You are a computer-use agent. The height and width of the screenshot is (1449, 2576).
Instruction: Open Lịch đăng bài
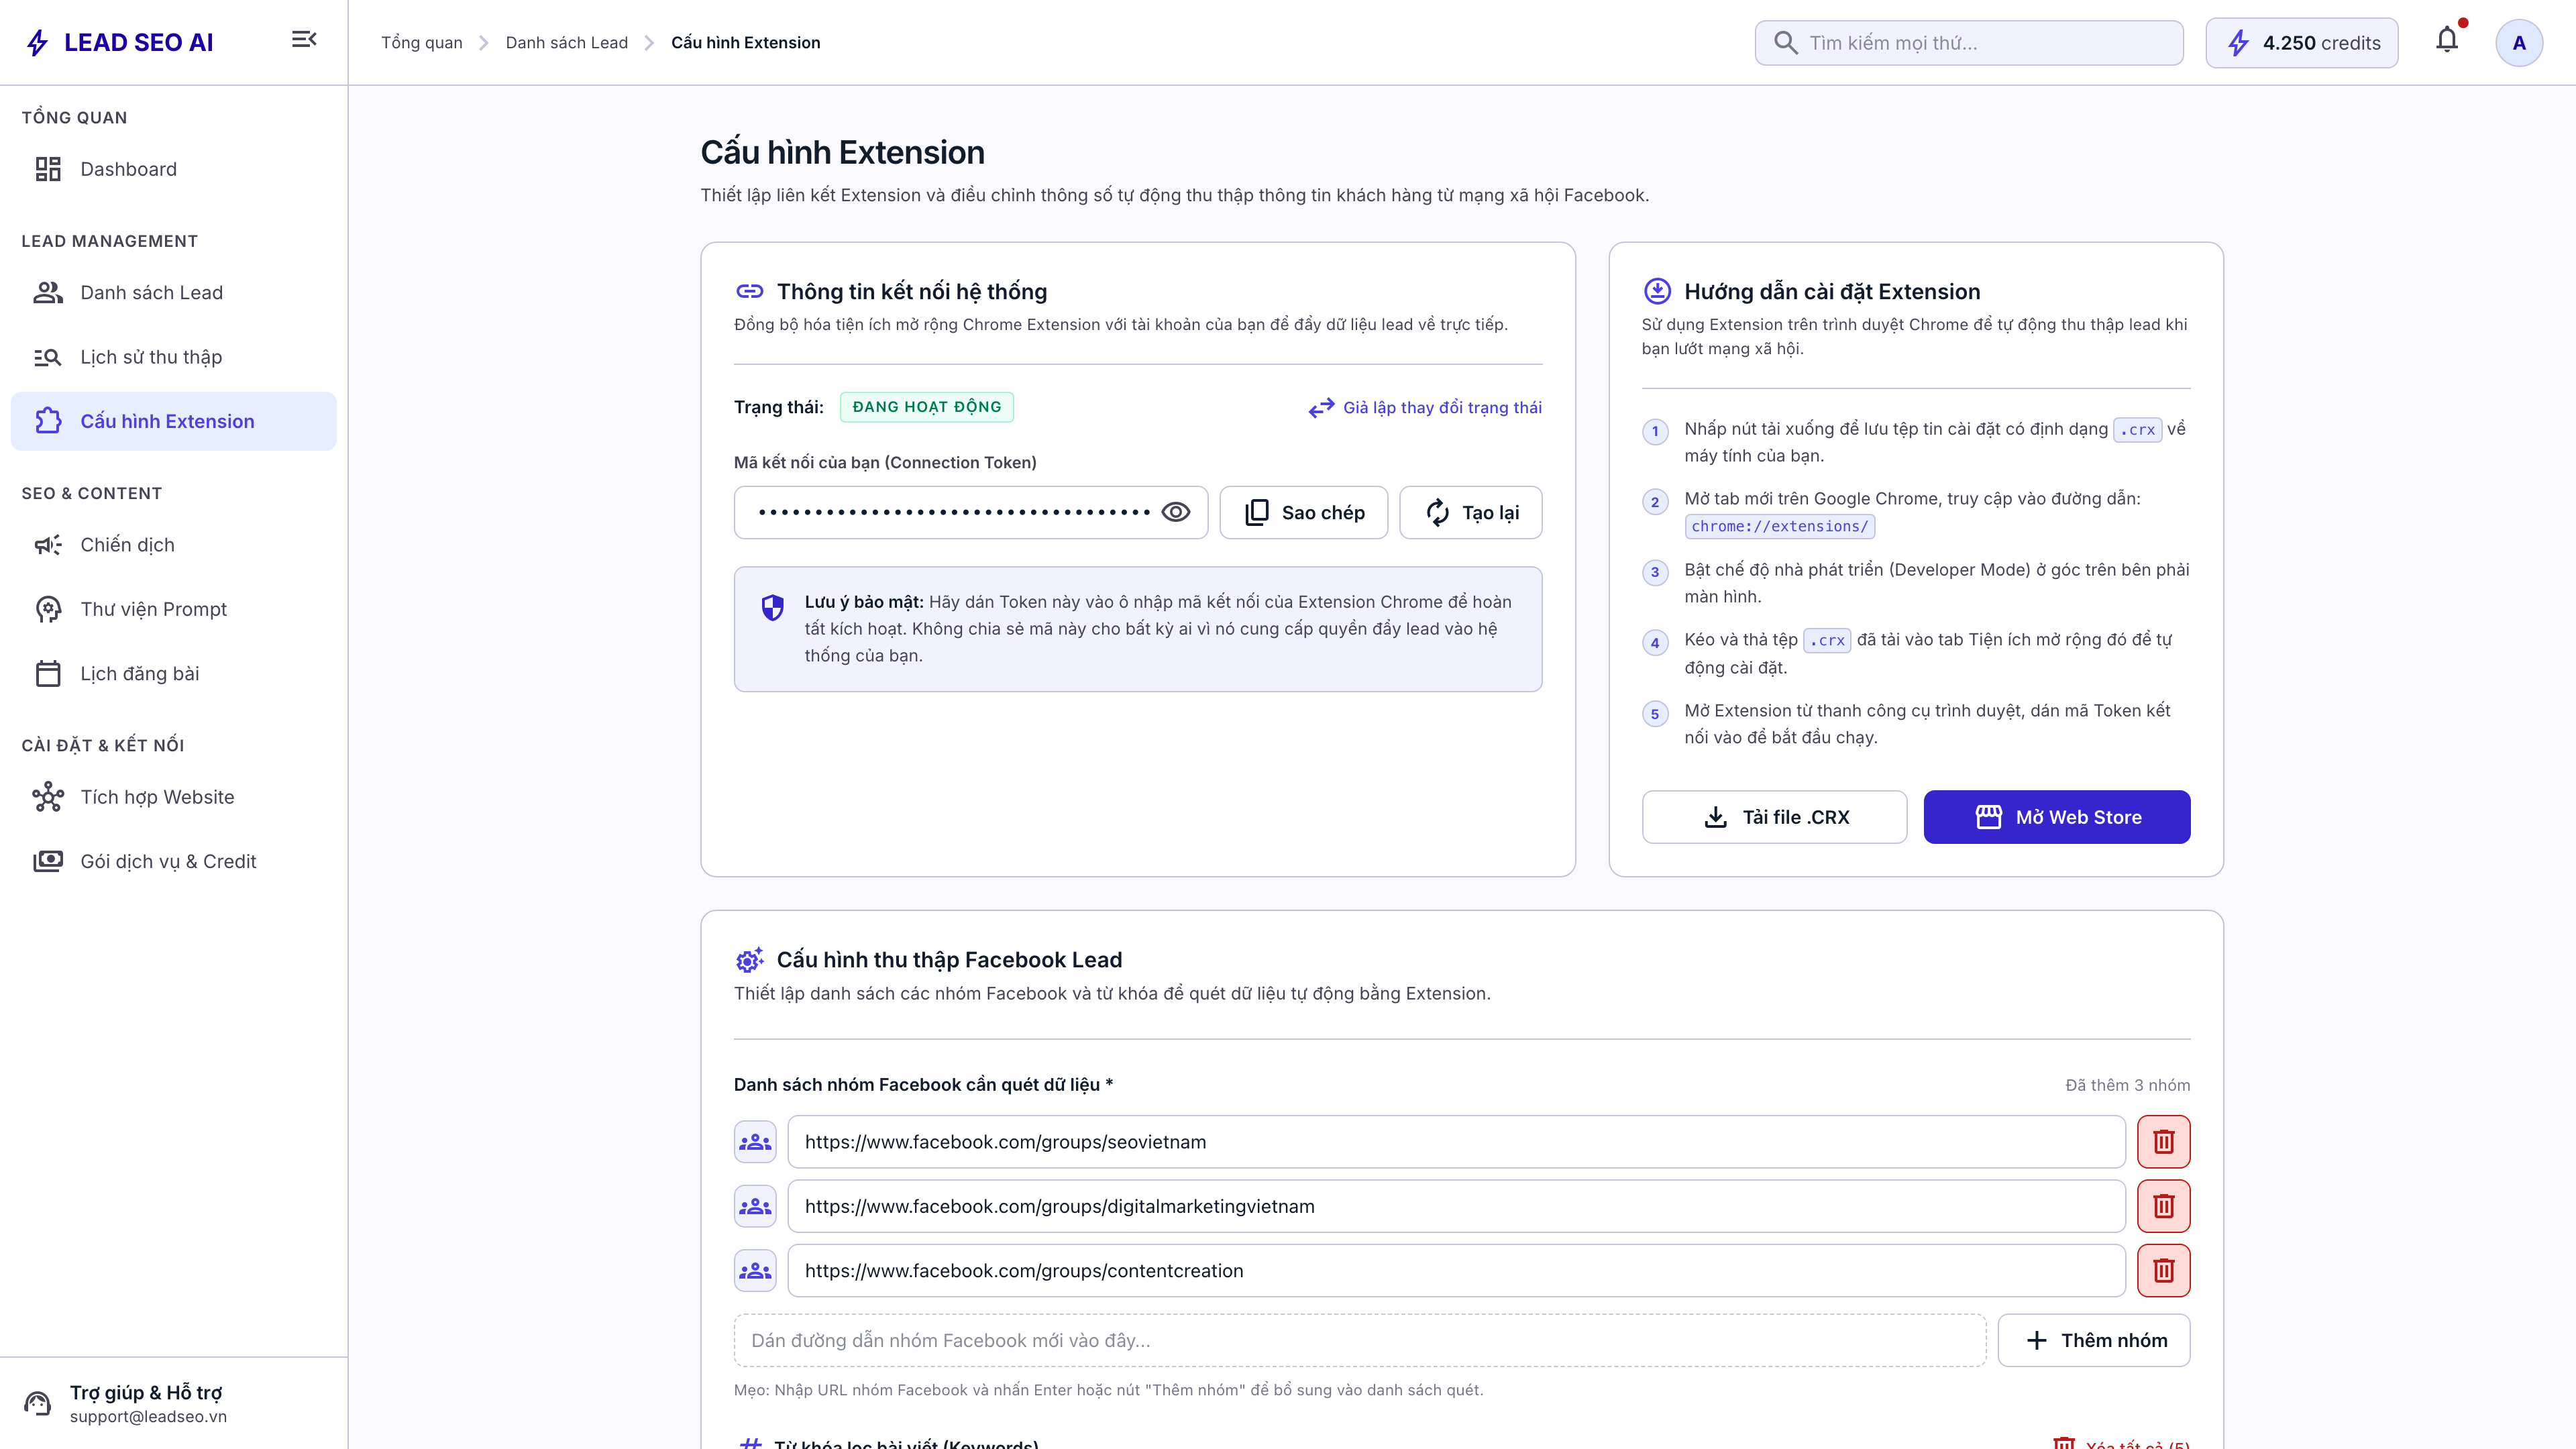pos(173,674)
